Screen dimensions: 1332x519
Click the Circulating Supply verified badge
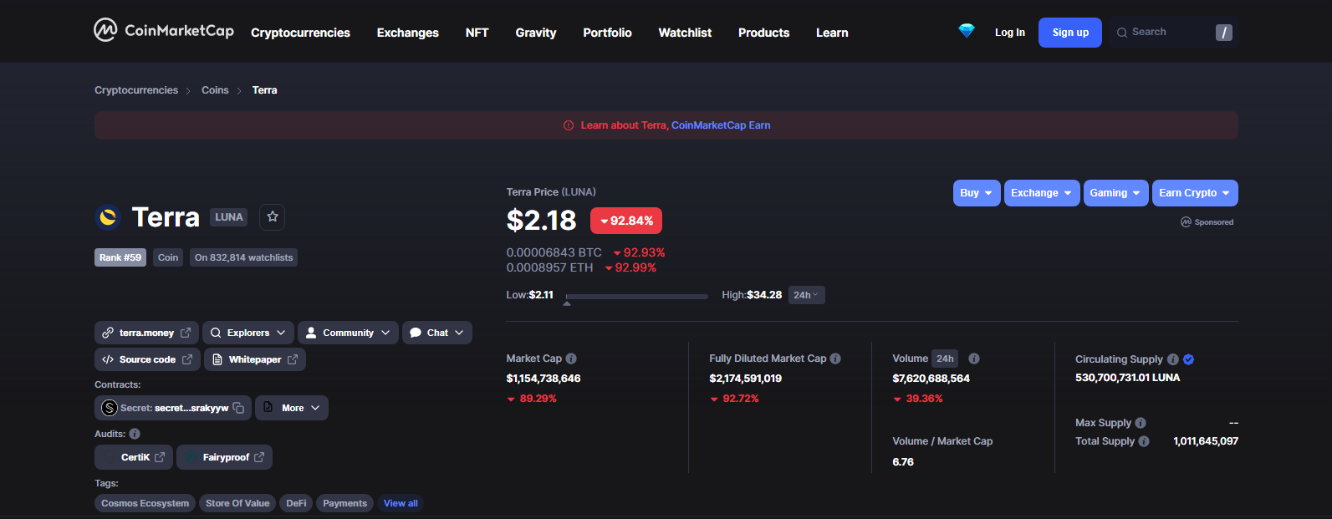(x=1188, y=359)
